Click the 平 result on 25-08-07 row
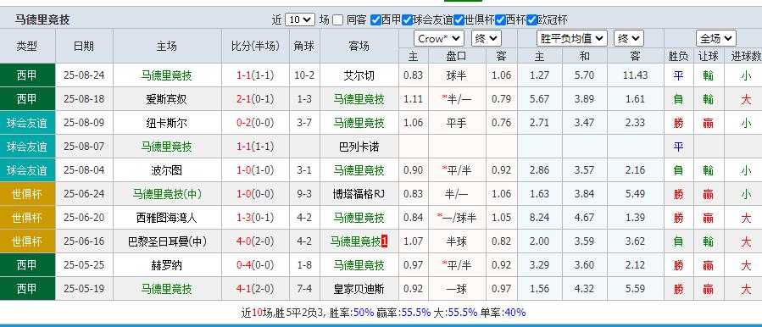 tap(678, 147)
